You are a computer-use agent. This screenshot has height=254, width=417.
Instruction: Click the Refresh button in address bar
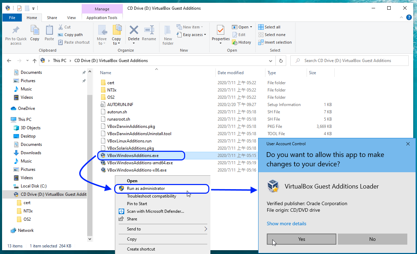(280, 61)
